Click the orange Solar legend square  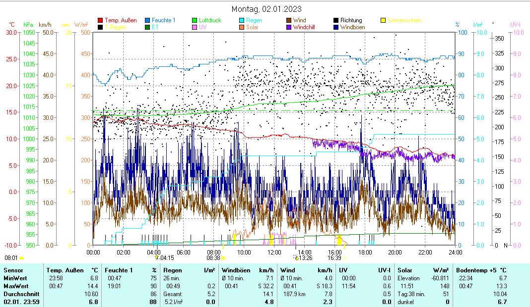(x=241, y=27)
